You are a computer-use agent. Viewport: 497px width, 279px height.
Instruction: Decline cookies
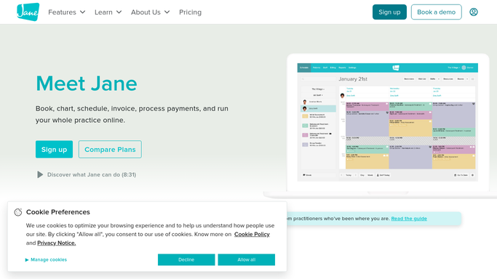click(x=186, y=259)
